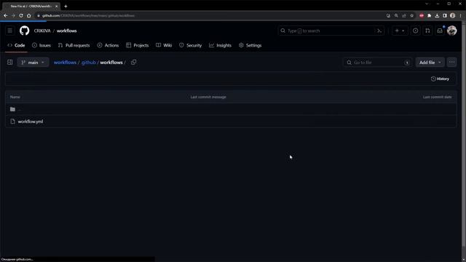Switch to the Security tab
The image size is (466, 262).
click(x=191, y=45)
